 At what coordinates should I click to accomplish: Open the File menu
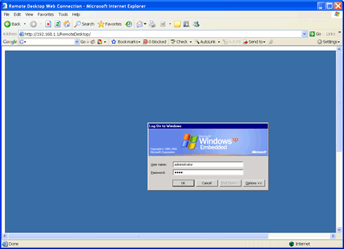[x=7, y=14]
